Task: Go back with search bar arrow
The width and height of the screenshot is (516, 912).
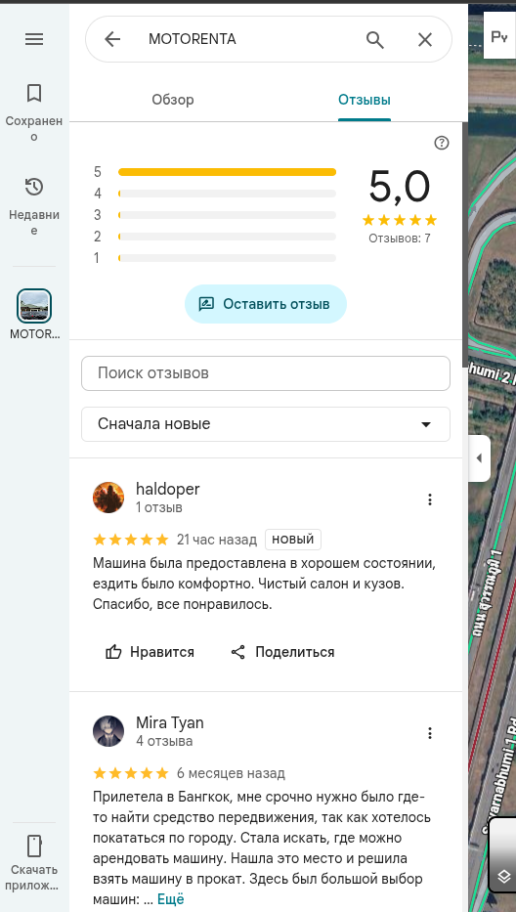Action: click(112, 39)
